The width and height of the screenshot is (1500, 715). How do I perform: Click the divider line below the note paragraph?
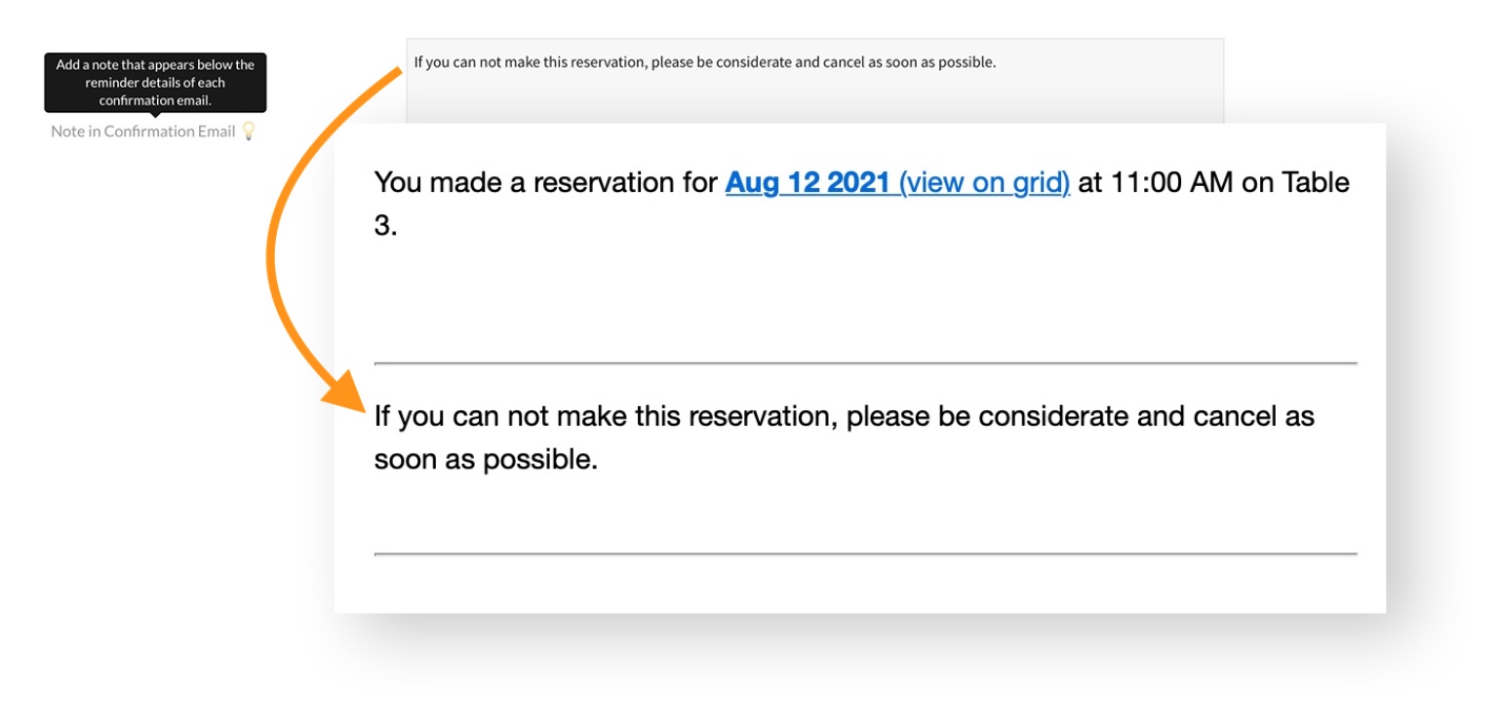coord(865,554)
